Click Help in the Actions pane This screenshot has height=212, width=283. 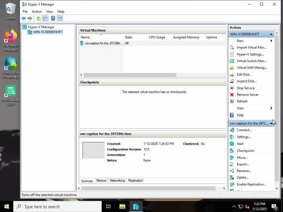point(240,115)
